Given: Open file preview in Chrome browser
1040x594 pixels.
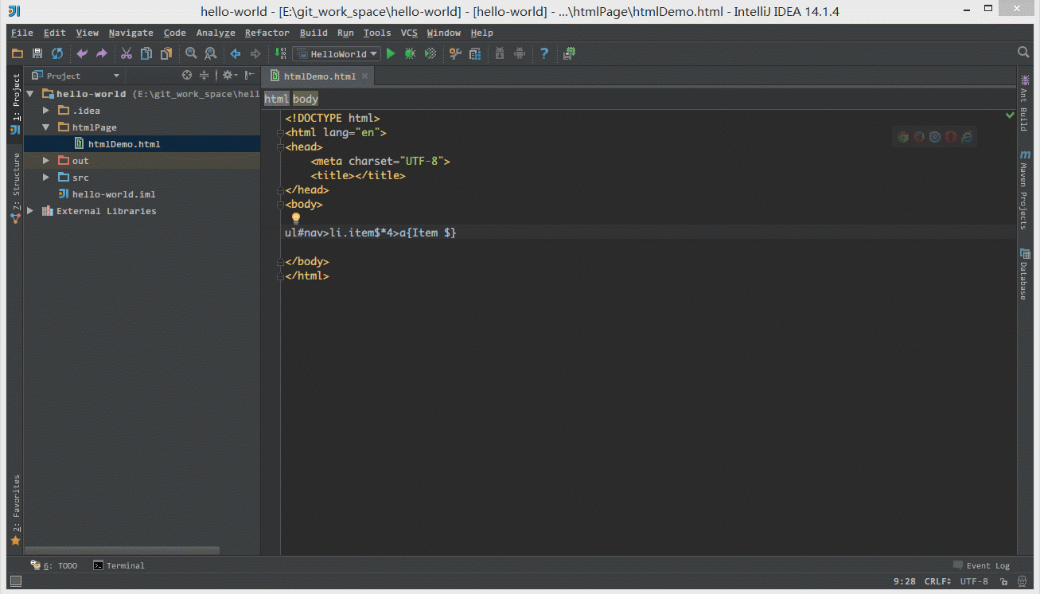Looking at the screenshot, I should click(903, 137).
